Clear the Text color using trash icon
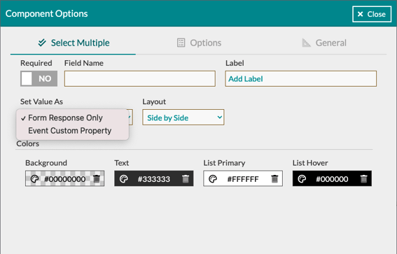The height and width of the screenshot is (254, 397). coord(186,178)
